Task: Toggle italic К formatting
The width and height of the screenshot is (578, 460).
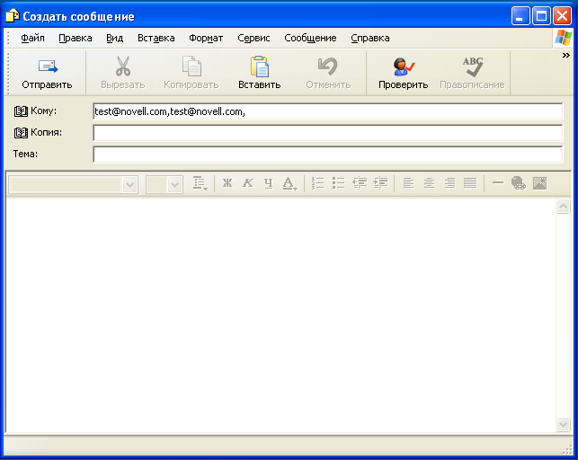Action: pyautogui.click(x=248, y=183)
